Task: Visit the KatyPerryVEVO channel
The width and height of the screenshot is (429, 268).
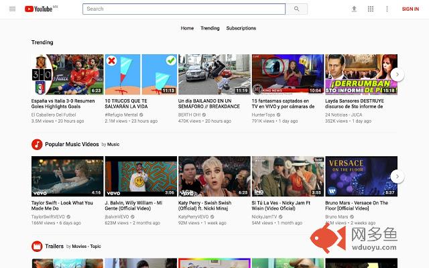Action: pos(194,217)
